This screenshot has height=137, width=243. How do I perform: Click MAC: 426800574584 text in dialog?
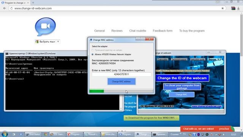click(104, 64)
